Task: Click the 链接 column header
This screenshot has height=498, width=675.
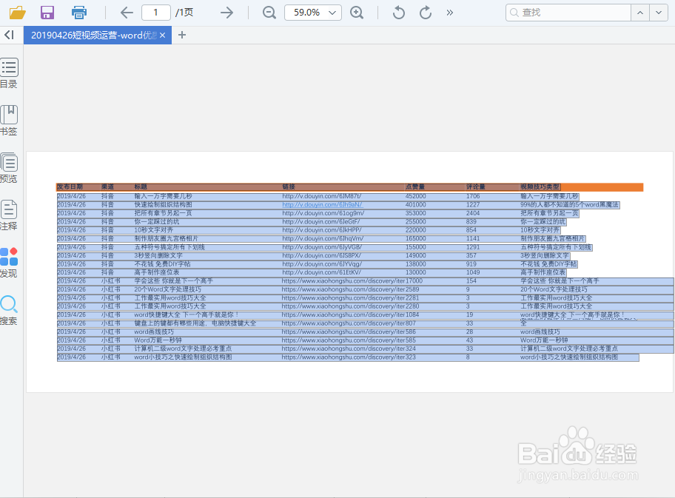Action: tap(289, 186)
